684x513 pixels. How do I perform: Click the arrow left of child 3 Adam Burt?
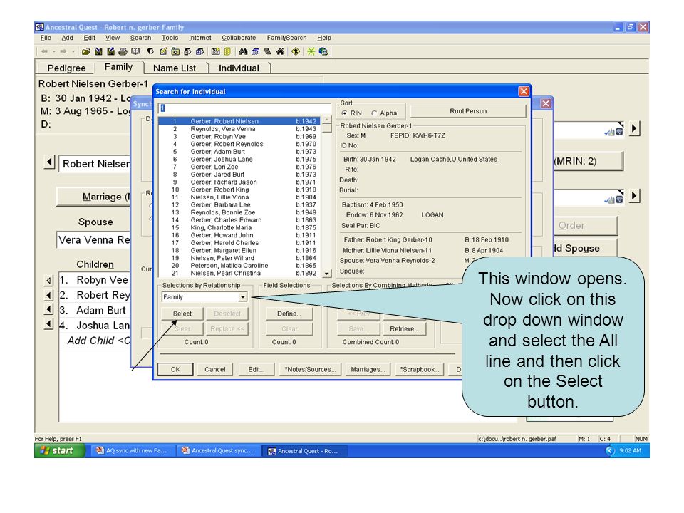pyautogui.click(x=49, y=310)
